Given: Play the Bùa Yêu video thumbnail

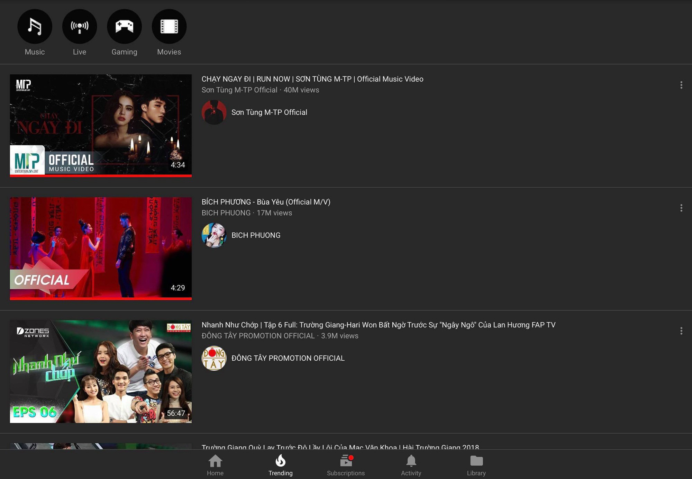Looking at the screenshot, I should coord(101,248).
